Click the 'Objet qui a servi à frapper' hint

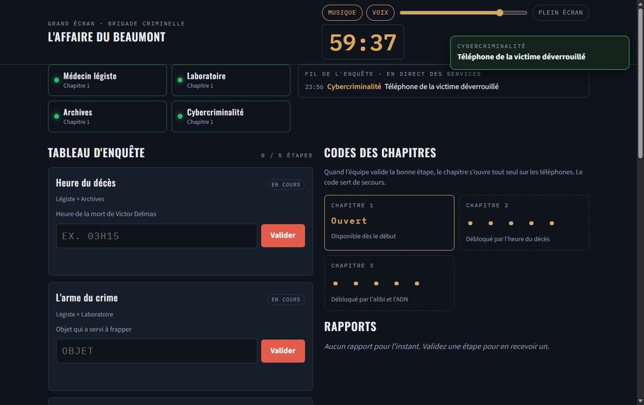pos(94,330)
